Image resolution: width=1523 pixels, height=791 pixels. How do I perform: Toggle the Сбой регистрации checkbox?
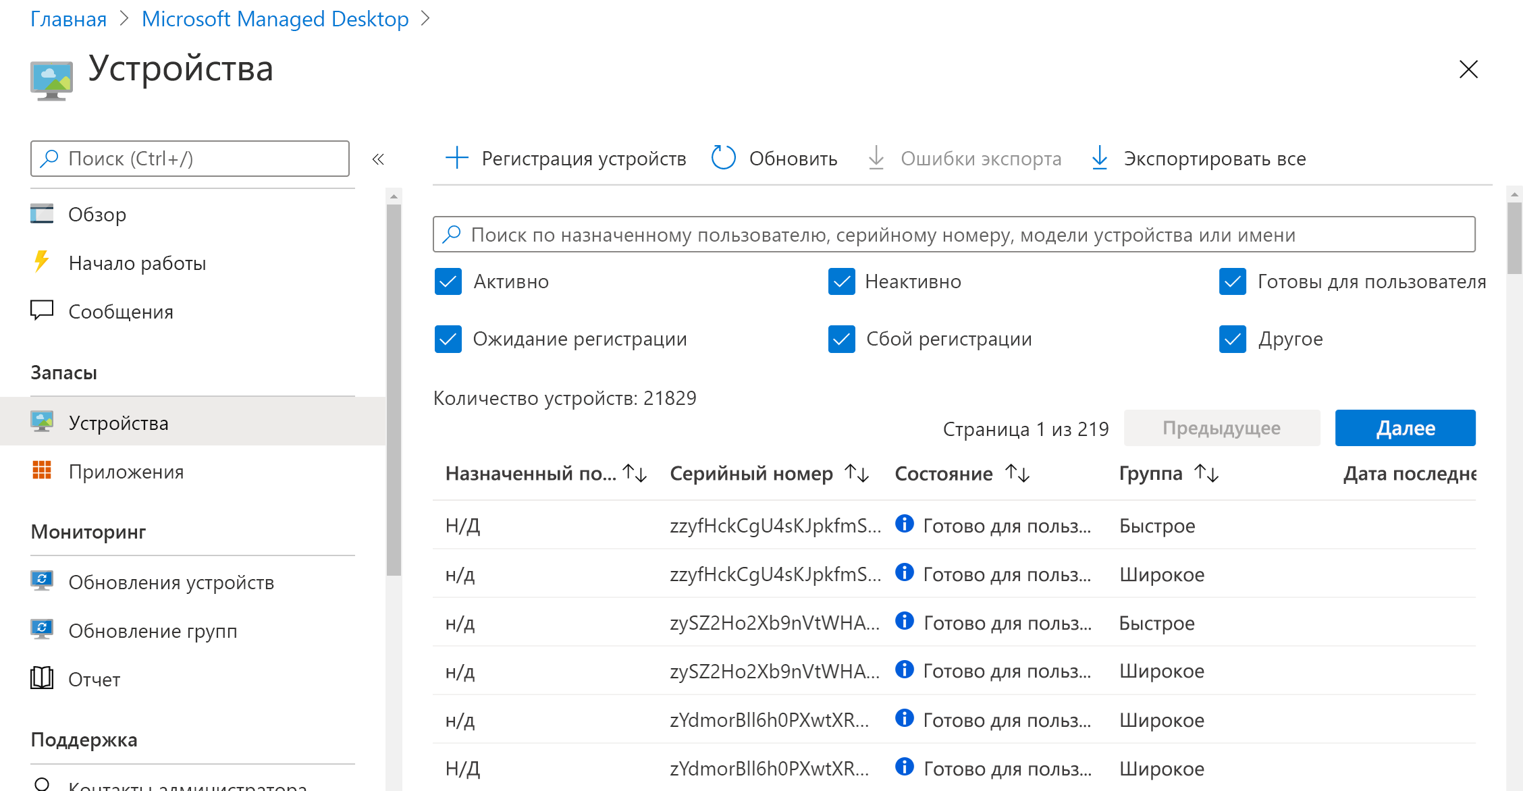[842, 339]
